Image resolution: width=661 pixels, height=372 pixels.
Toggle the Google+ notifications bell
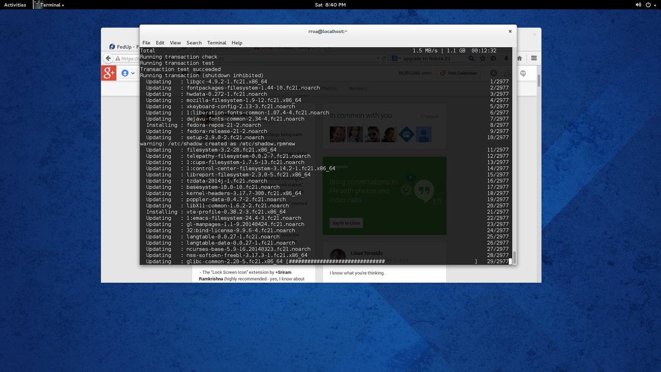[x=494, y=73]
